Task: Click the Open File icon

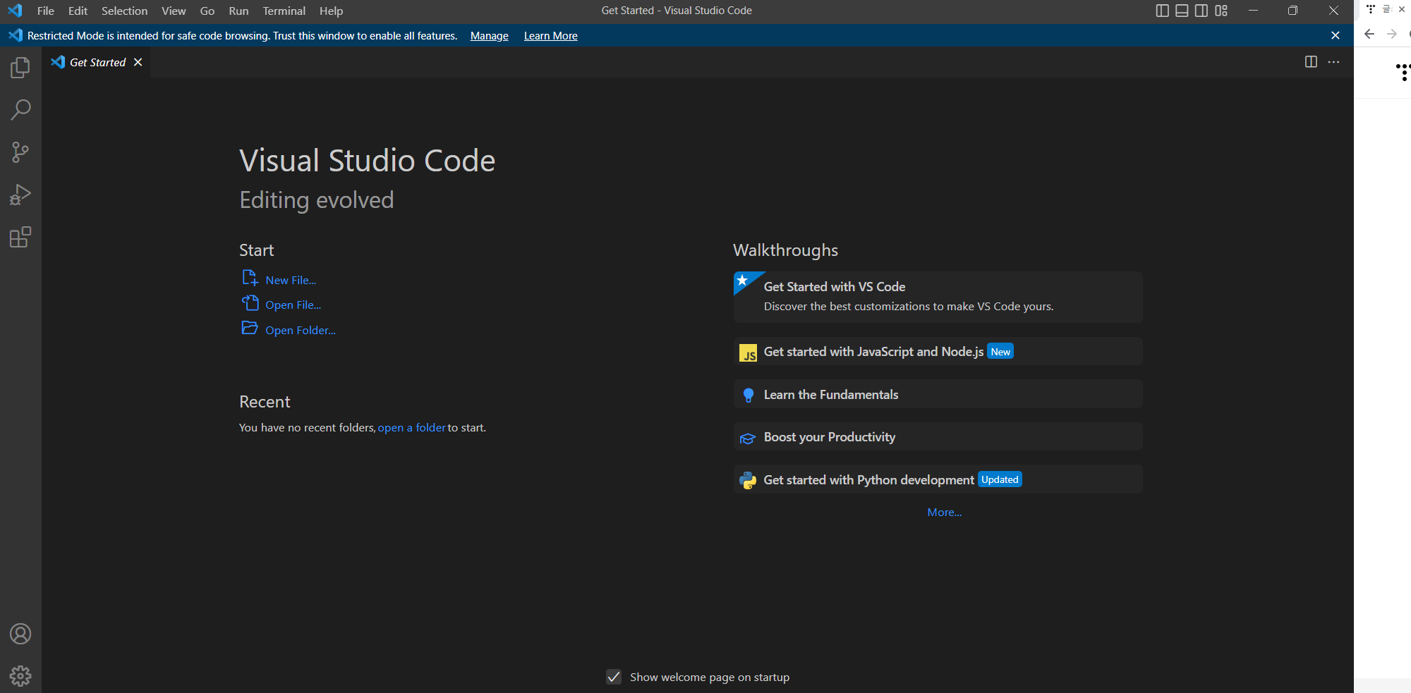Action: pos(250,303)
